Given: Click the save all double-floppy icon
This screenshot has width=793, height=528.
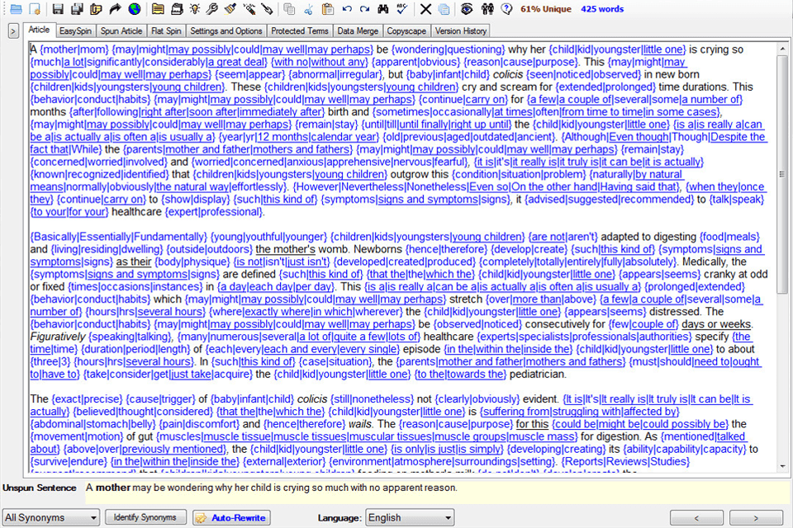Looking at the screenshot, I should pyautogui.click(x=77, y=8).
